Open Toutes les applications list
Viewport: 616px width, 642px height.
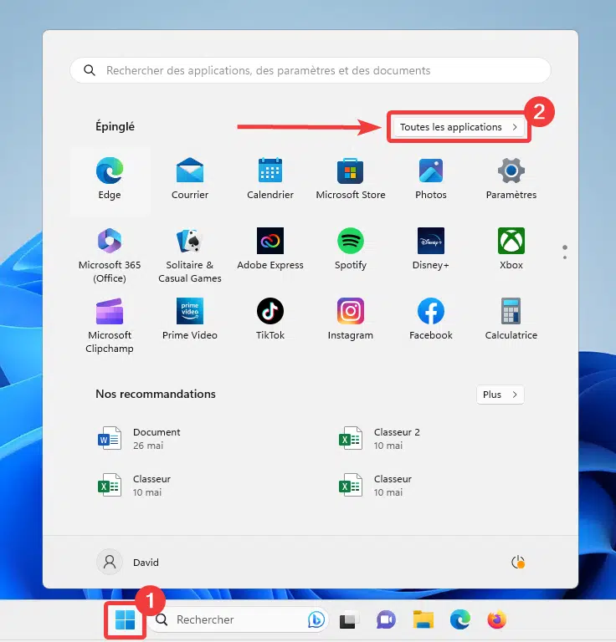click(459, 127)
